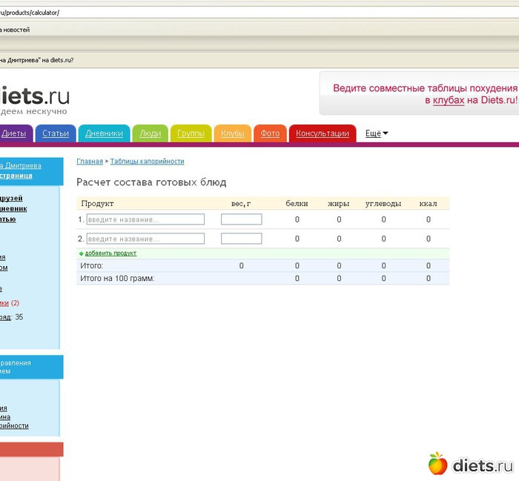Go to the 'Люди' tab
The height and width of the screenshot is (481, 519).
click(151, 133)
